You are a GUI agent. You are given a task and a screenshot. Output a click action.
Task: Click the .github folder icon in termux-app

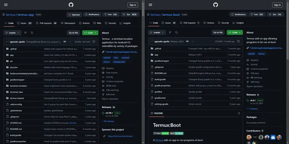pyautogui.click(x=7, y=49)
